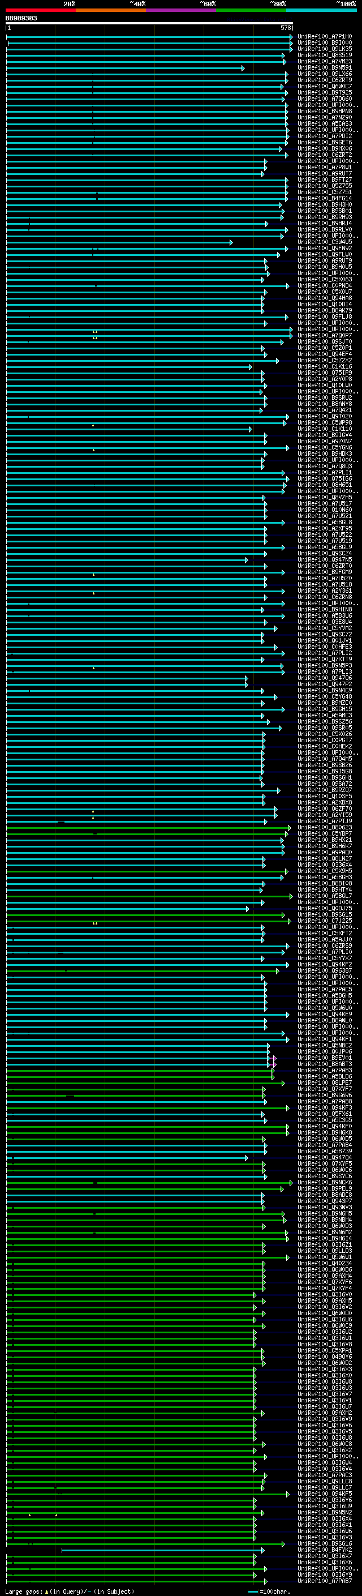The width and height of the screenshot is (362, 1596).
Task: Select hit label UniRef100_Q9T020
Action: coord(325,416)
